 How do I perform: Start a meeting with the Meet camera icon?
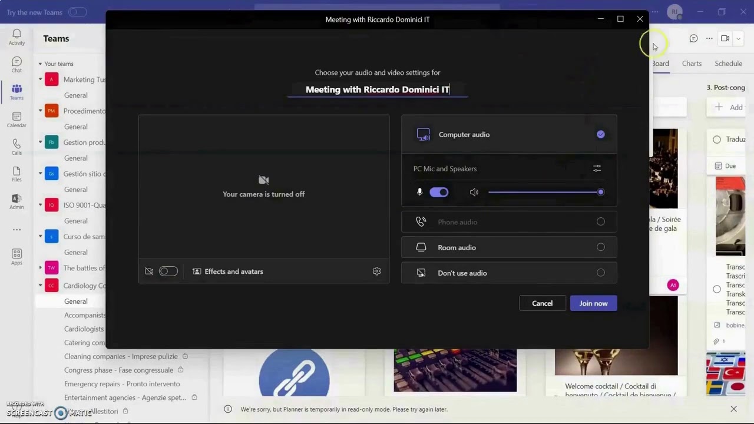pos(725,38)
